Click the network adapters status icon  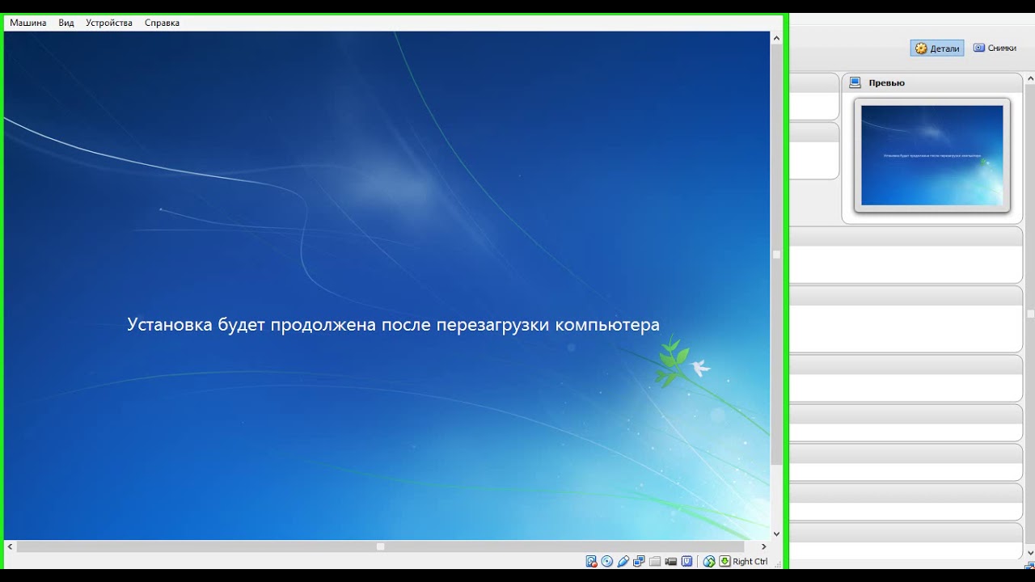pyautogui.click(x=639, y=561)
